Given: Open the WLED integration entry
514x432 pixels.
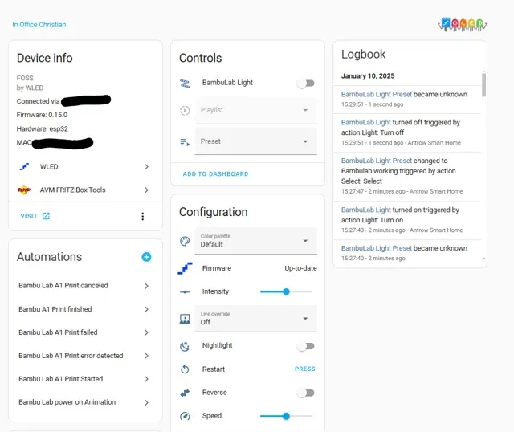Looking at the screenshot, I should click(85, 167).
